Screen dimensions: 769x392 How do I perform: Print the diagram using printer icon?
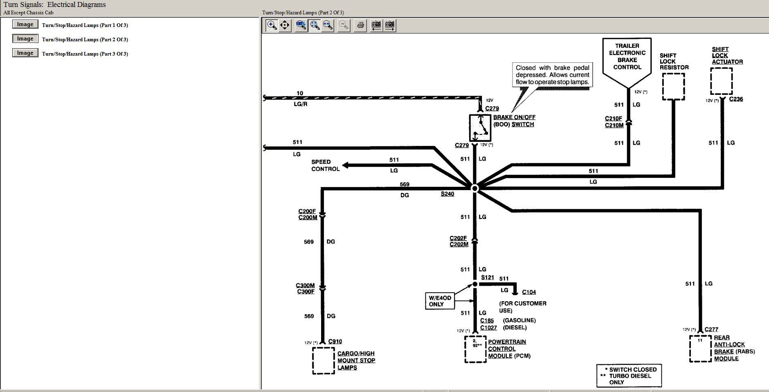point(360,25)
